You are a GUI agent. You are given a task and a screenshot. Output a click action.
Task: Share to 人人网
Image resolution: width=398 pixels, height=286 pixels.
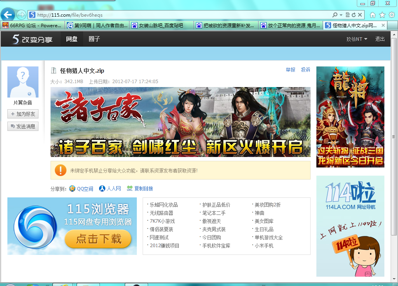pyautogui.click(x=110, y=188)
